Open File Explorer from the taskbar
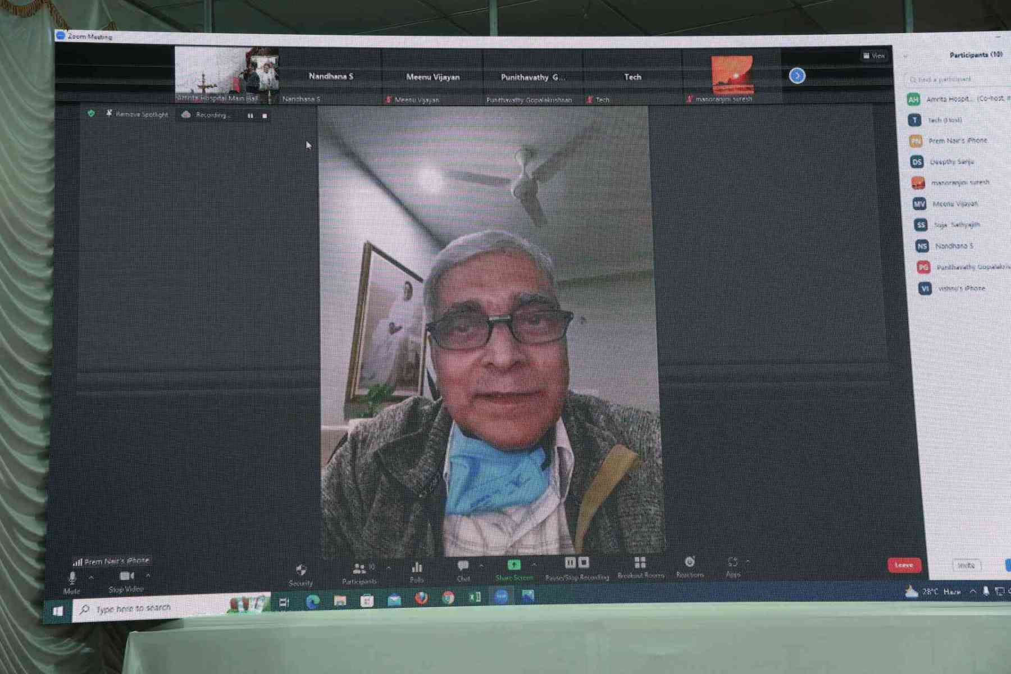Viewport: 1011px width, 674px height. tap(340, 602)
